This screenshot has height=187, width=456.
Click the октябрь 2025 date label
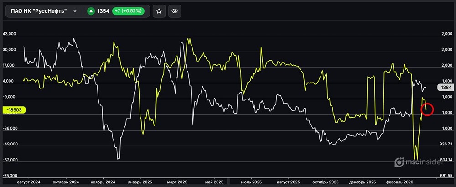(x=326, y=182)
